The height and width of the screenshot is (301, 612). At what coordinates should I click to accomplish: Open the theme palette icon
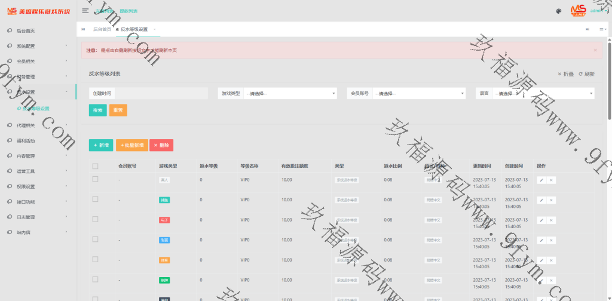pos(558,11)
